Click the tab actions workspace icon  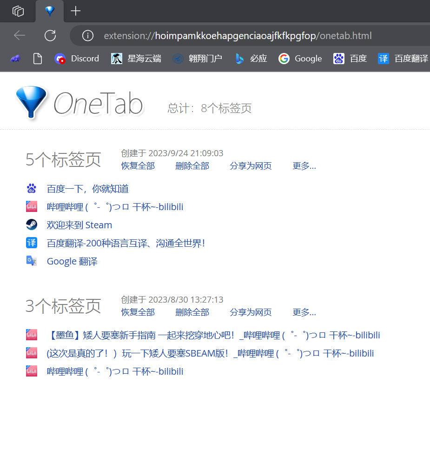pos(18,11)
